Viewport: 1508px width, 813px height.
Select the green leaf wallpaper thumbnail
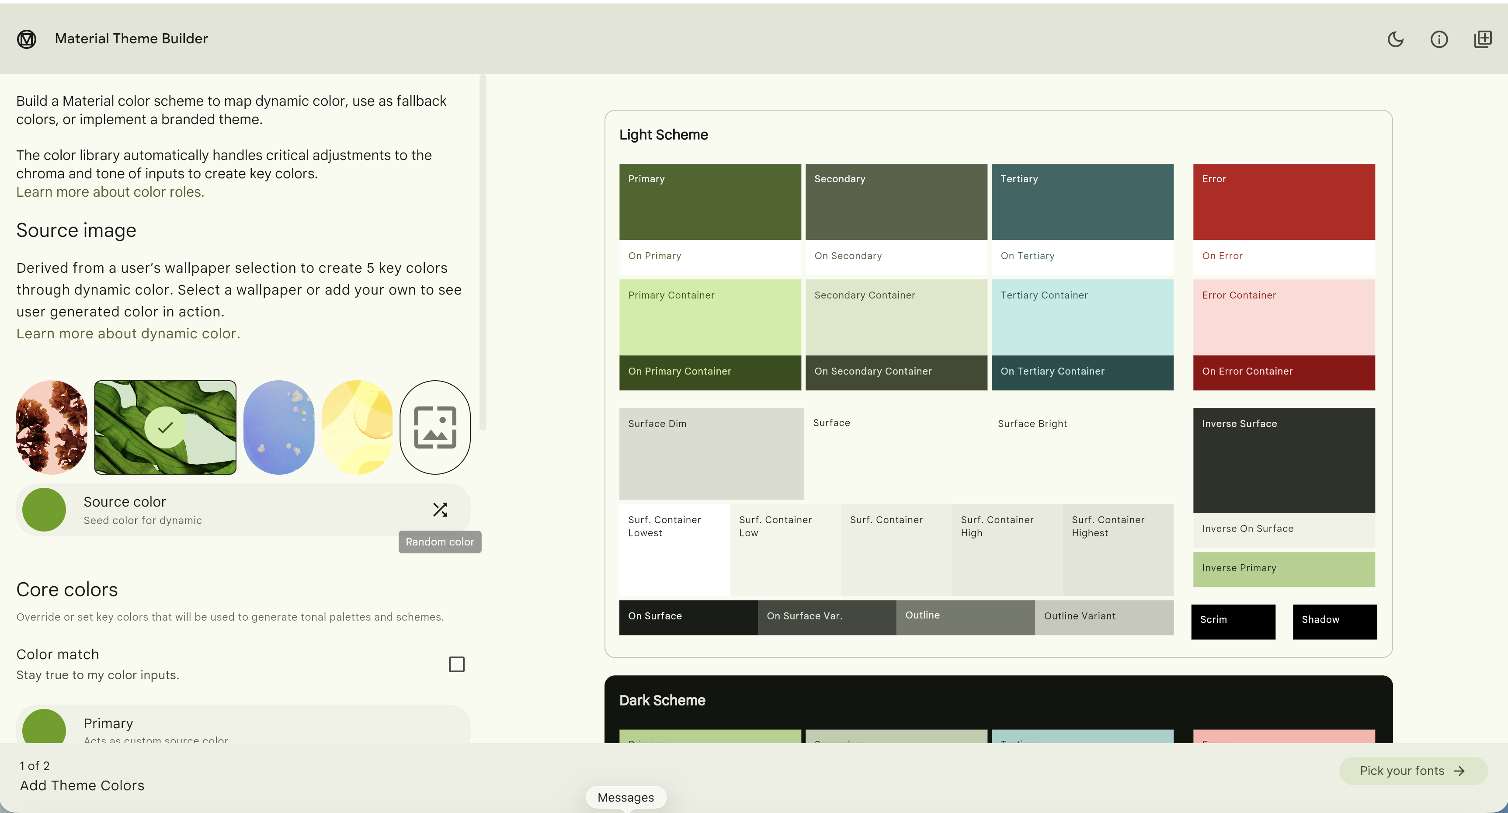166,427
